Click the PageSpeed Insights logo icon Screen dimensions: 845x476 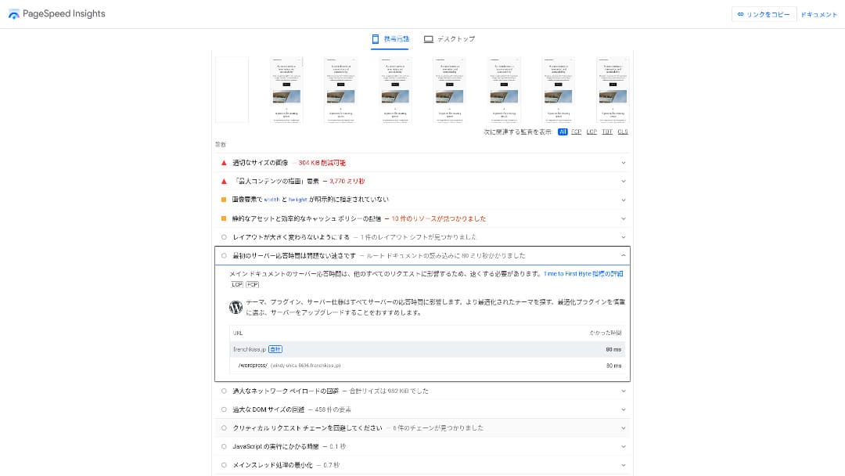click(x=13, y=14)
